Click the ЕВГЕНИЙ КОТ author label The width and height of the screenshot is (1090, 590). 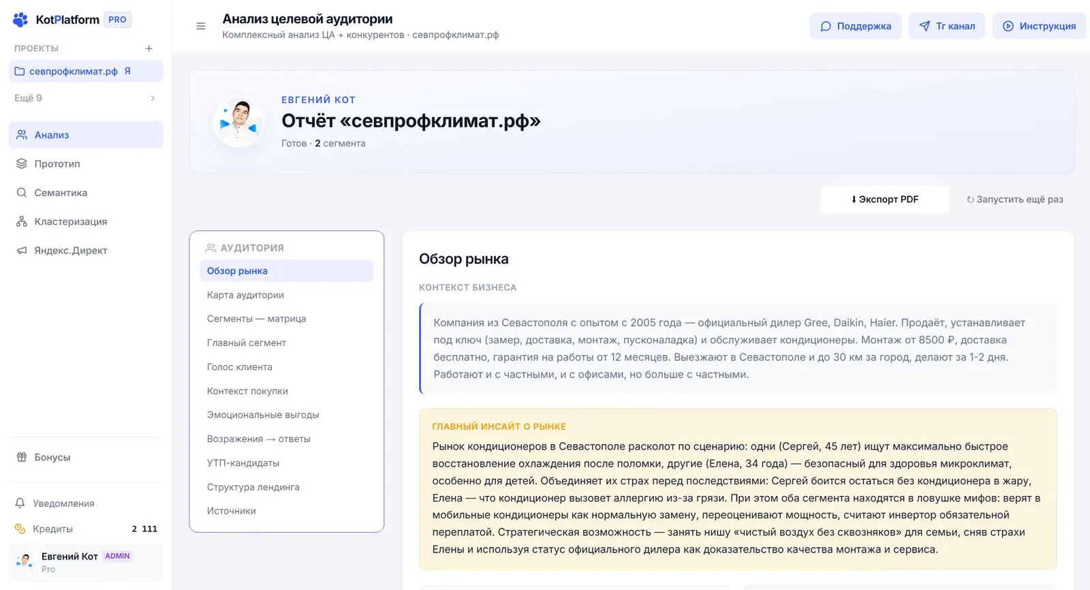pyautogui.click(x=318, y=99)
